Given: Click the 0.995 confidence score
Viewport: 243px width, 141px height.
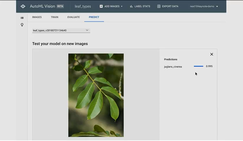Looking at the screenshot, I should point(209,66).
